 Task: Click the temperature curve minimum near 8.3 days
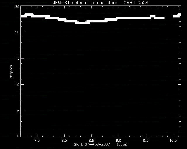pos(82,23)
